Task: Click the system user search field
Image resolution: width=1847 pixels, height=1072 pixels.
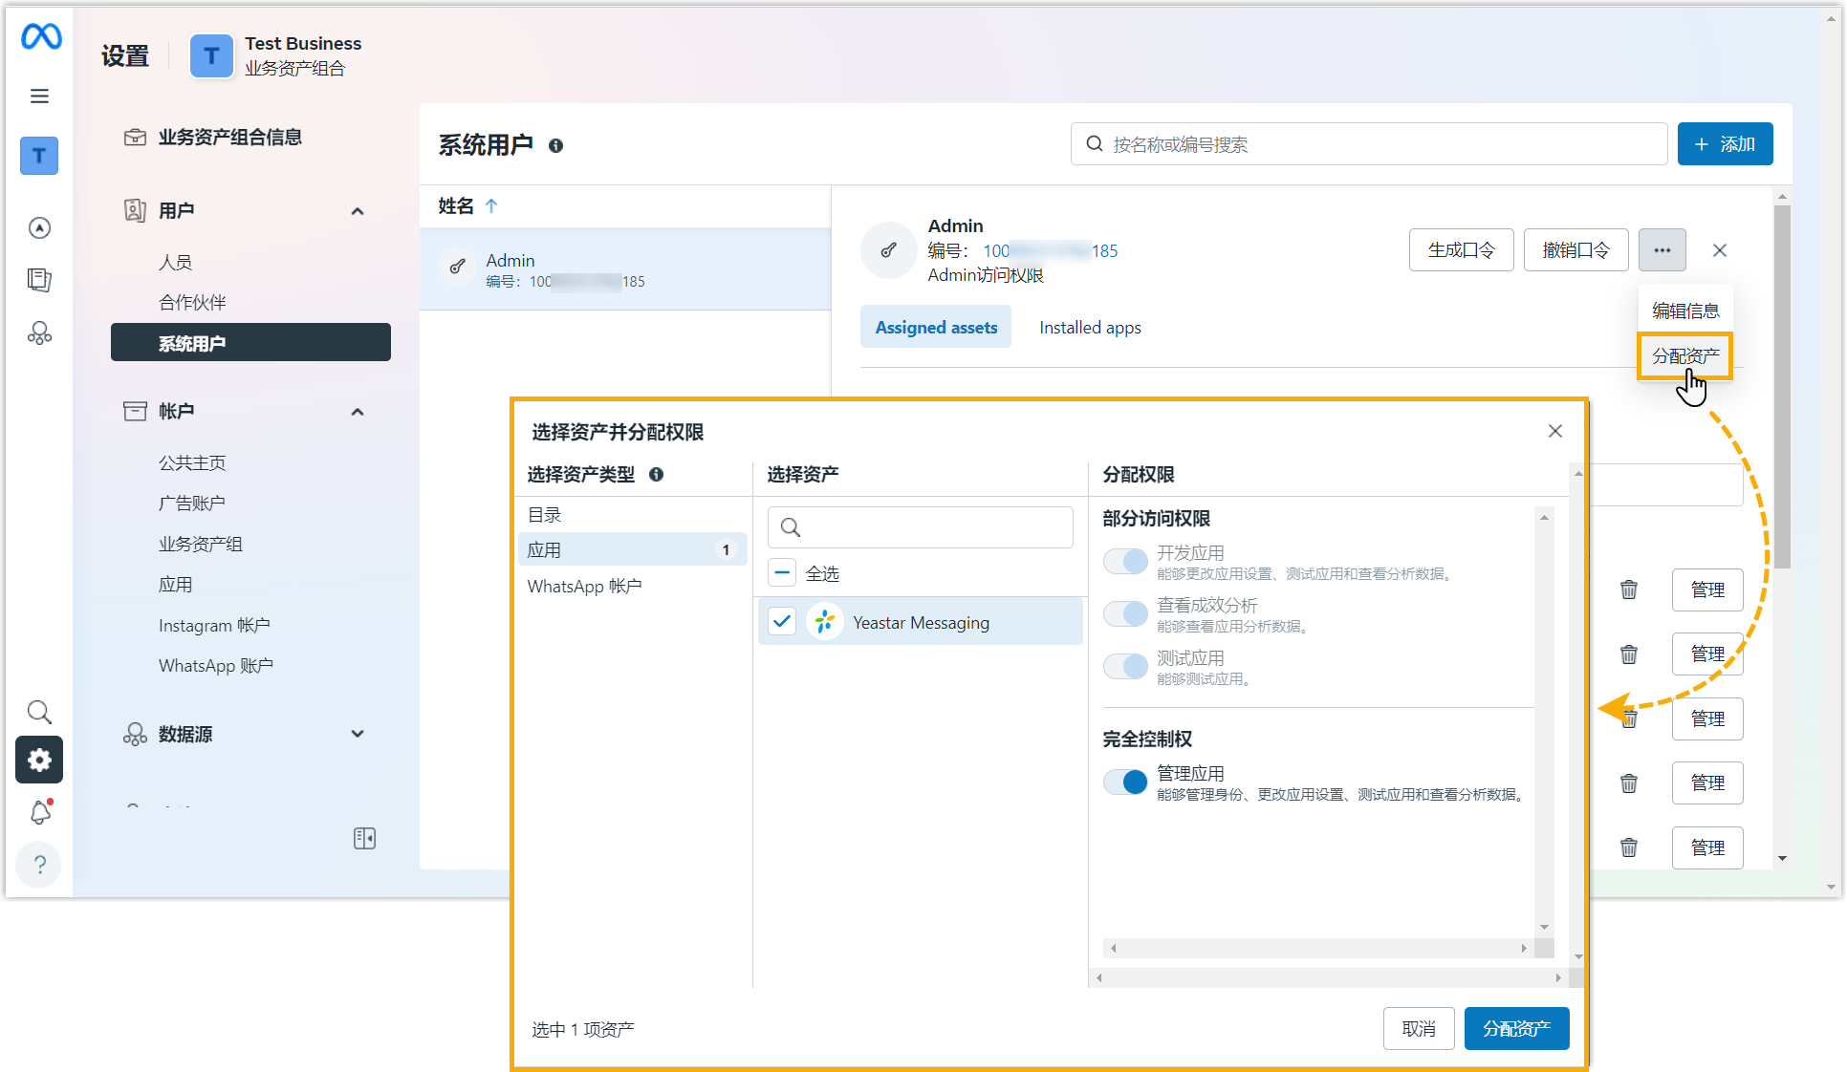Action: pyautogui.click(x=1369, y=144)
